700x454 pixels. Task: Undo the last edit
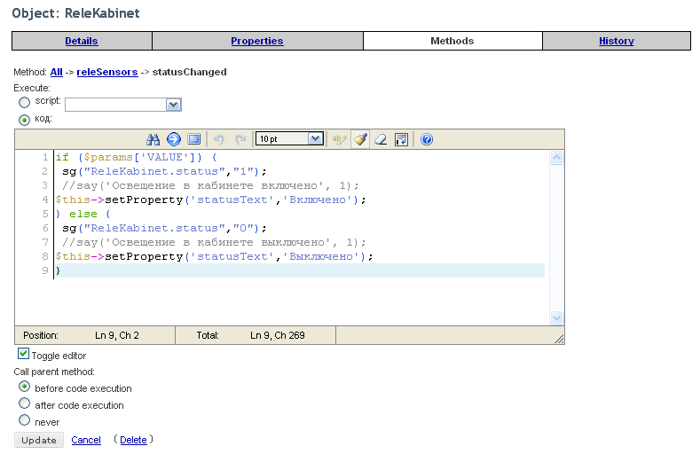pyautogui.click(x=219, y=139)
